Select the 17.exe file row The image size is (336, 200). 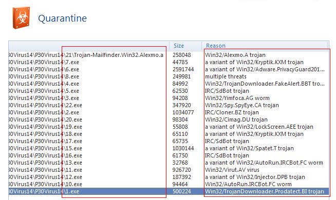[x=169, y=141]
